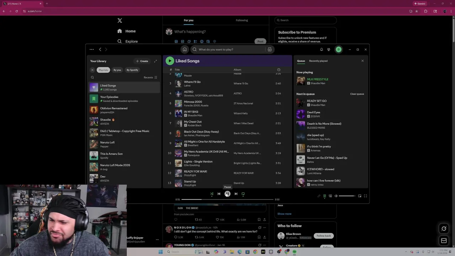
Task: Open the Recents sort dropdown
Action: [x=150, y=78]
